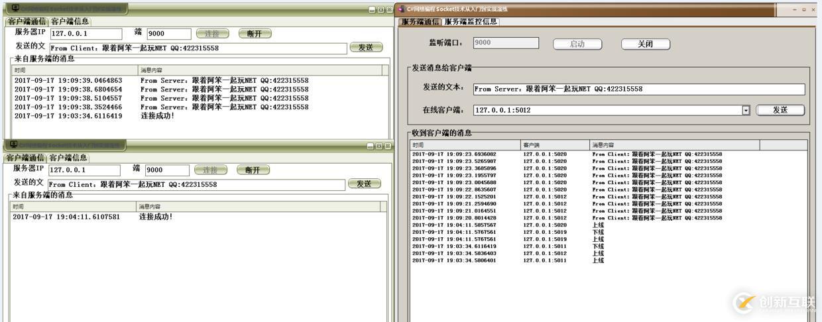Minimize the lower client window
822x322 pixels.
tap(371, 146)
